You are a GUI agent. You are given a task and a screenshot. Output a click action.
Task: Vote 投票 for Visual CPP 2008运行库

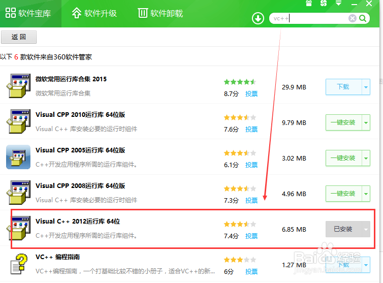point(251,200)
